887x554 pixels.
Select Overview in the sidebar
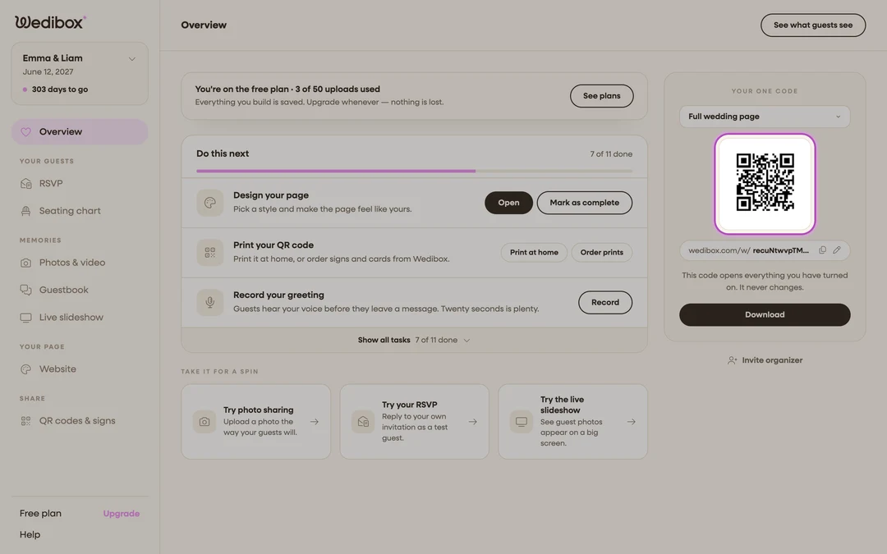coord(80,131)
